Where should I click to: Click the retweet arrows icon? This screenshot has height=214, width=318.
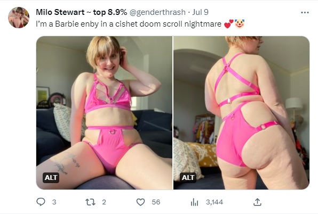click(90, 202)
